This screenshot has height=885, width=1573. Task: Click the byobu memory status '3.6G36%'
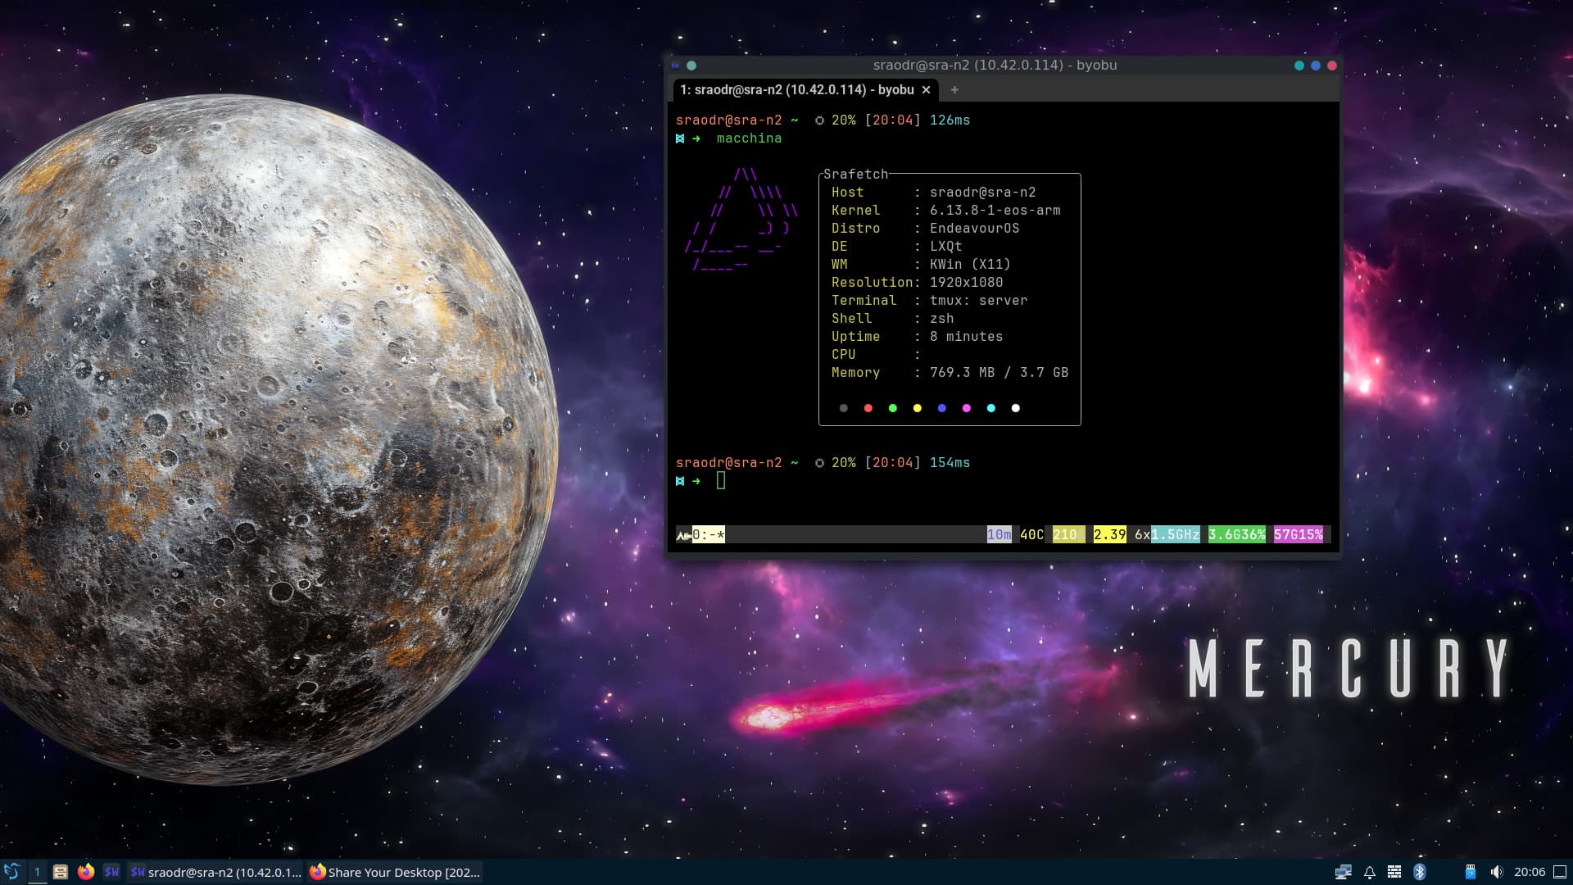tap(1236, 535)
